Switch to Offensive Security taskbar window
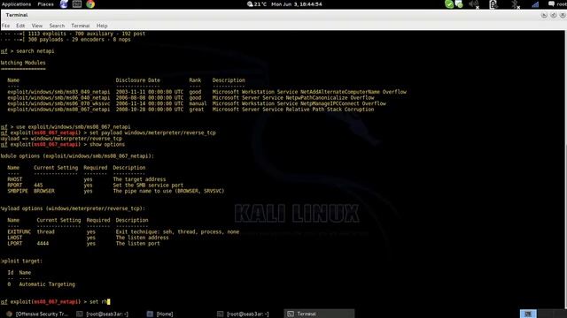567x318 pixels. 37,314
